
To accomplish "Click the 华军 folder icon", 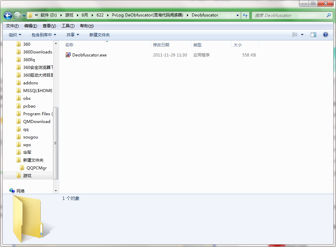I will [18, 152].
